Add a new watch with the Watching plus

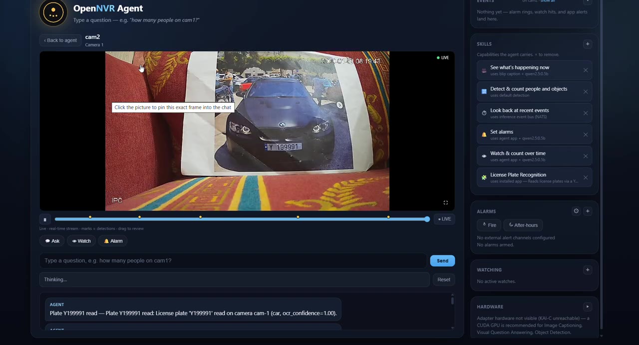coord(588,270)
